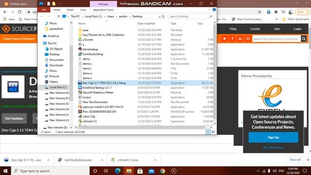311x175 pixels.
Task: Select demo.c text document
Action: [x=87, y=64]
